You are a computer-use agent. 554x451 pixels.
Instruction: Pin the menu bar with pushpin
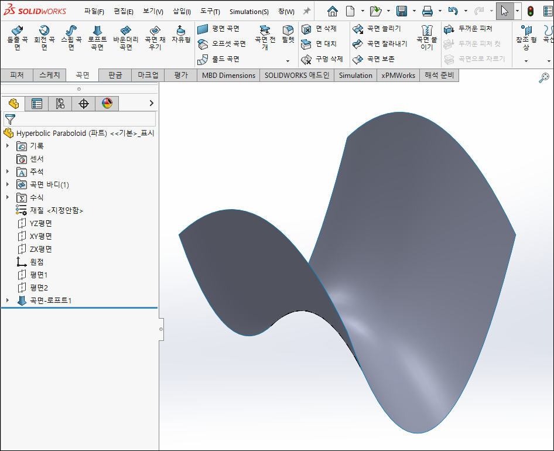307,11
